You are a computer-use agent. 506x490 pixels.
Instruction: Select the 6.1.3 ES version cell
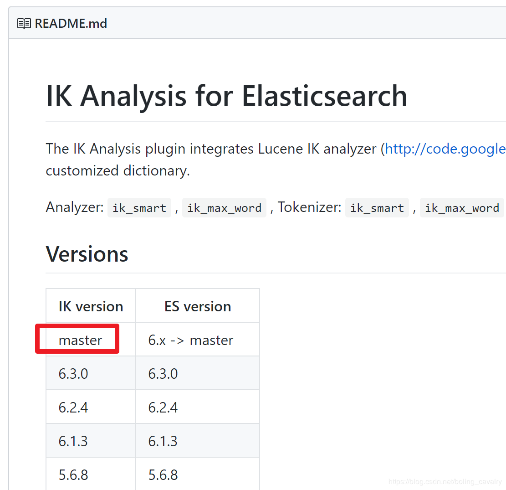click(x=198, y=441)
